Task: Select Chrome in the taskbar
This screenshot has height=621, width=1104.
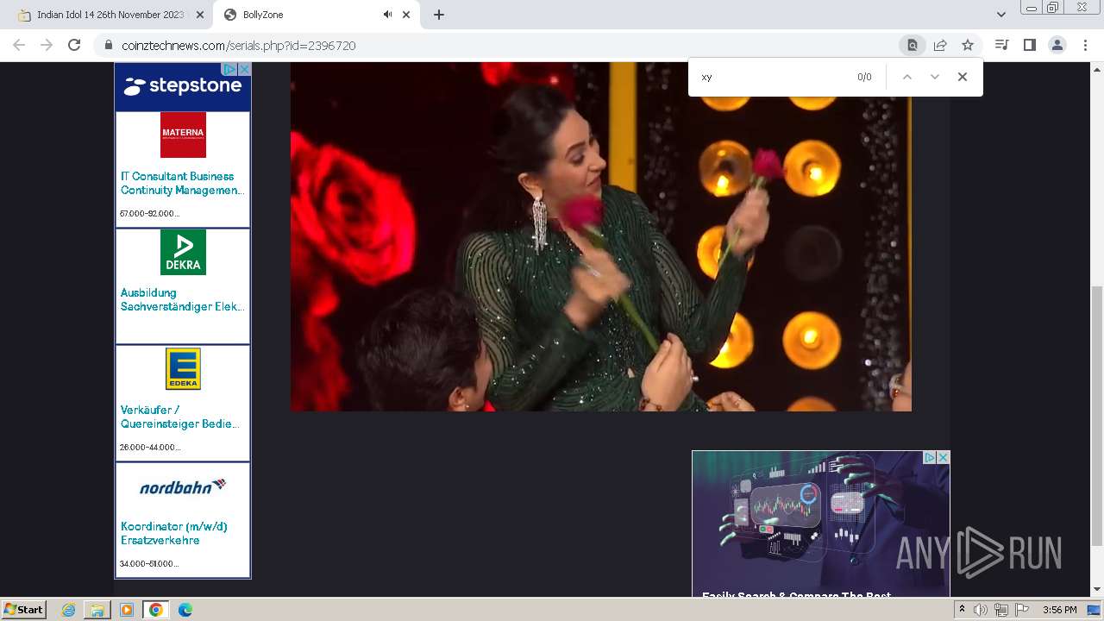Action: click(155, 610)
